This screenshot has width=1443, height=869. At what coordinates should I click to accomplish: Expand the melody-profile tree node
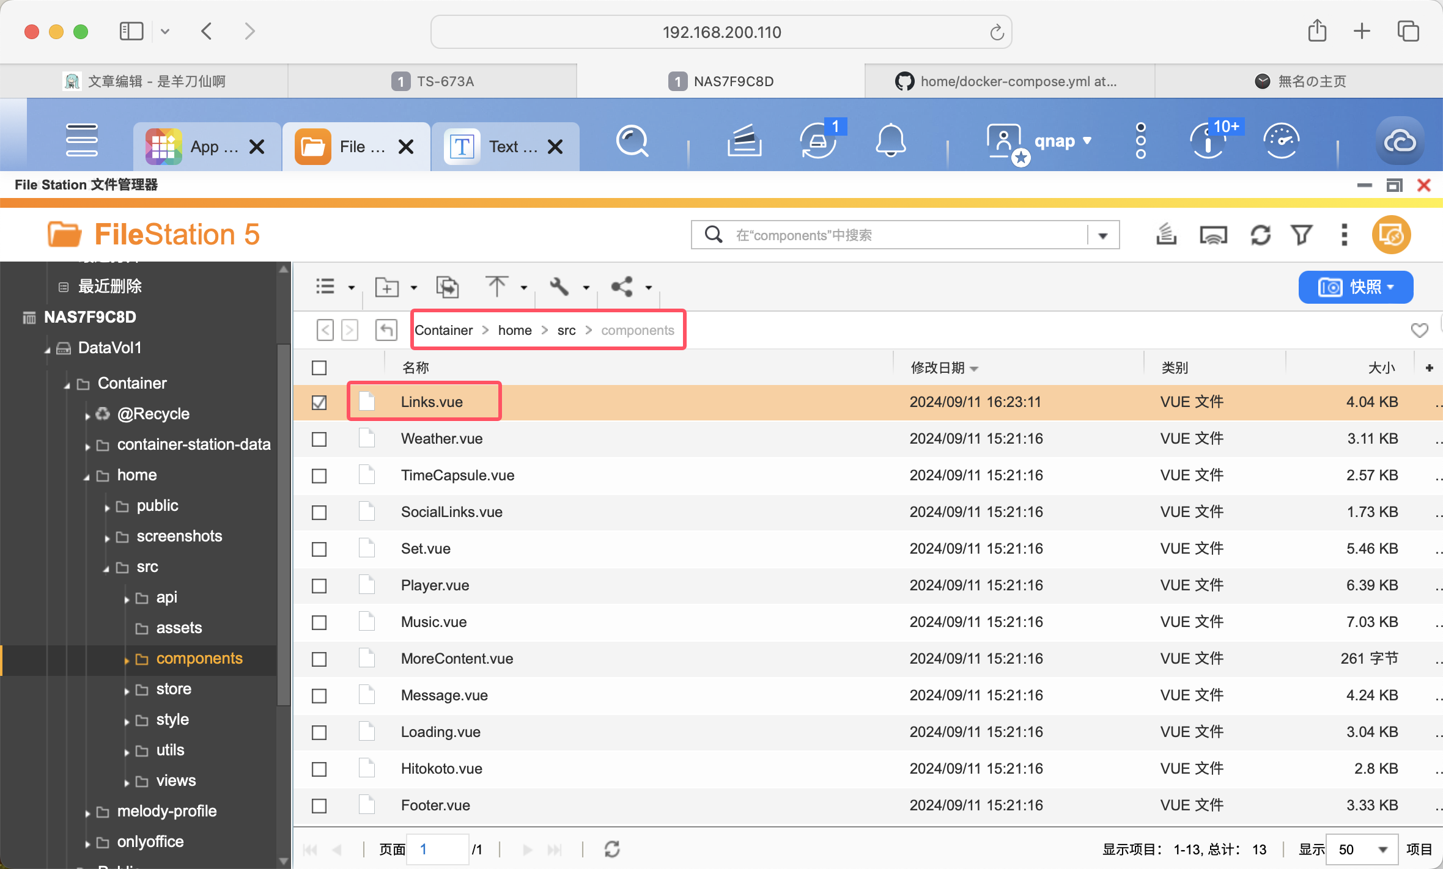pyautogui.click(x=87, y=813)
